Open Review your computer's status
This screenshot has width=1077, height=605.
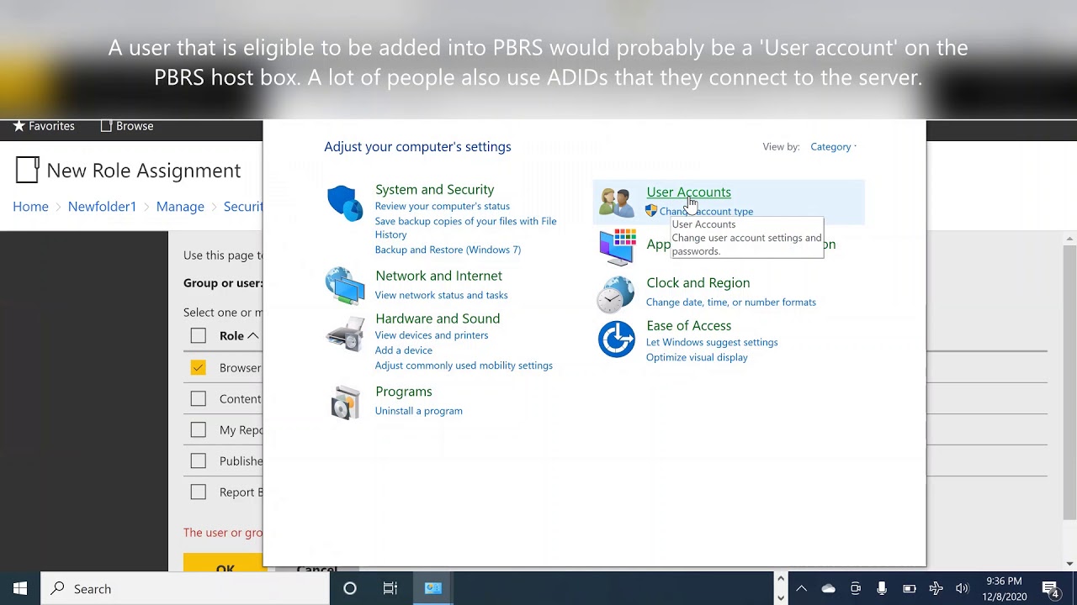pyautogui.click(x=442, y=206)
